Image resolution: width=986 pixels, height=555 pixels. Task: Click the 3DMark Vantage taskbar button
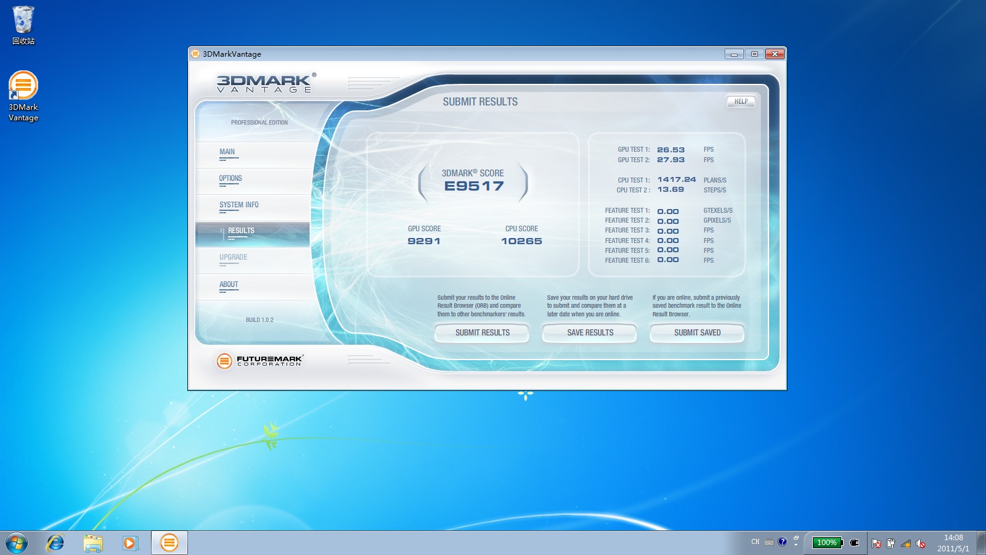click(x=169, y=543)
